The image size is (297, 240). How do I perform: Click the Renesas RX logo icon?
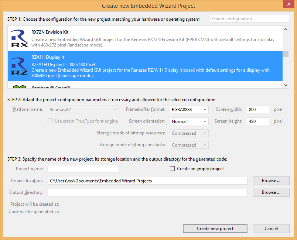[x=19, y=38]
